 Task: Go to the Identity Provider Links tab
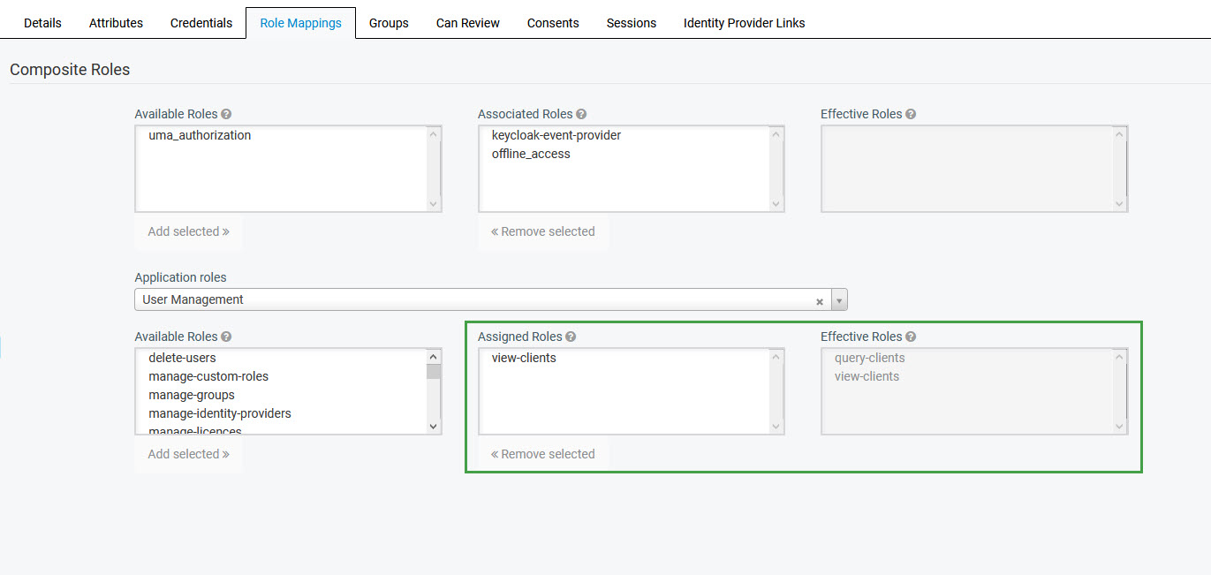coord(744,23)
